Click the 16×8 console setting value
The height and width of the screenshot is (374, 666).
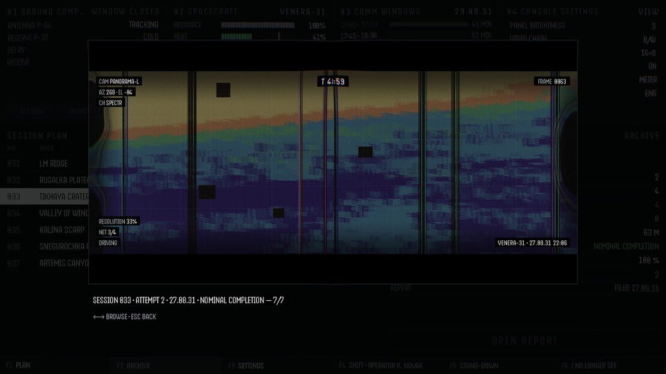click(x=648, y=53)
